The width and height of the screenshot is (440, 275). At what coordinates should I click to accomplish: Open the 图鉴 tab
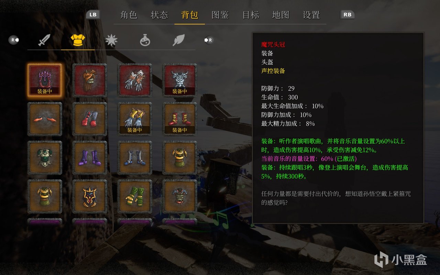220,15
